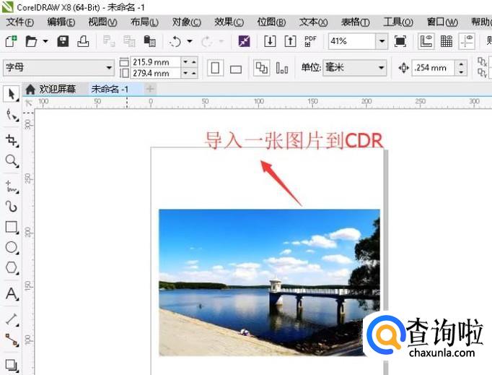
Task: Select the Artistic Media tool
Action: pyautogui.click(x=12, y=207)
